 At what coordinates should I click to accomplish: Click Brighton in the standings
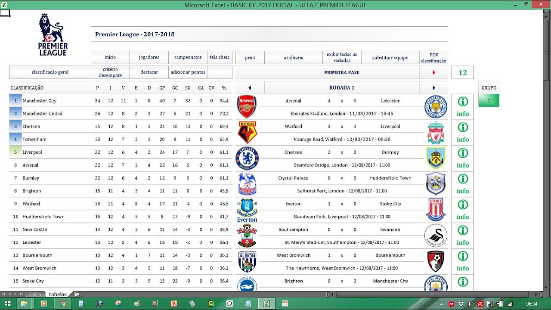point(32,191)
